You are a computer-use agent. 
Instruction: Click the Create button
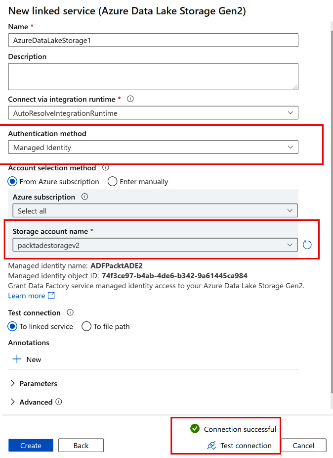31,446
